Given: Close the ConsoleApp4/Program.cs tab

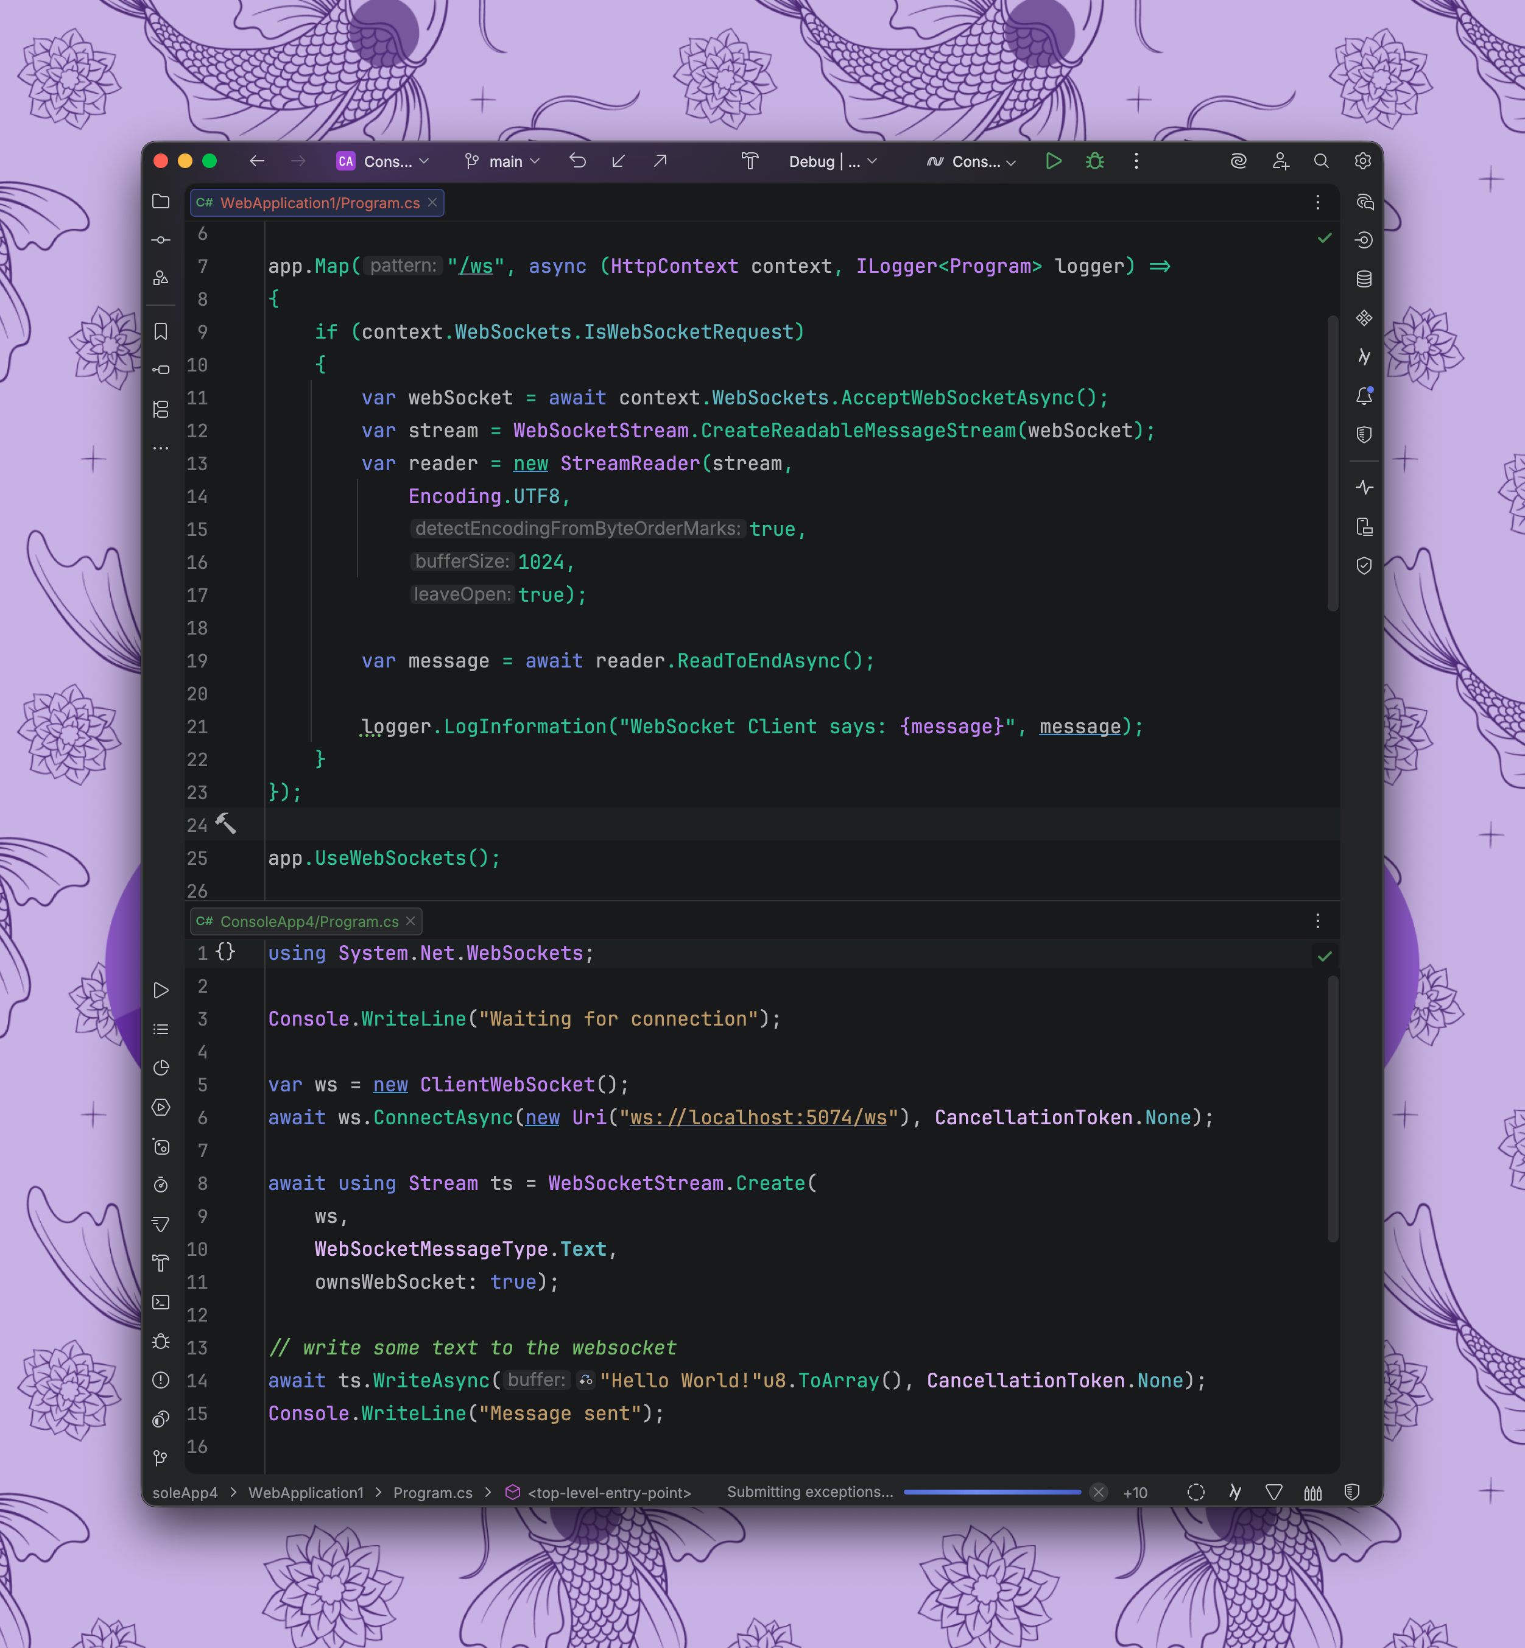Looking at the screenshot, I should coord(410,921).
